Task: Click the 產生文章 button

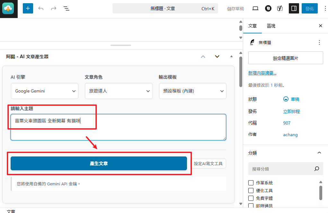Action: (x=99, y=163)
